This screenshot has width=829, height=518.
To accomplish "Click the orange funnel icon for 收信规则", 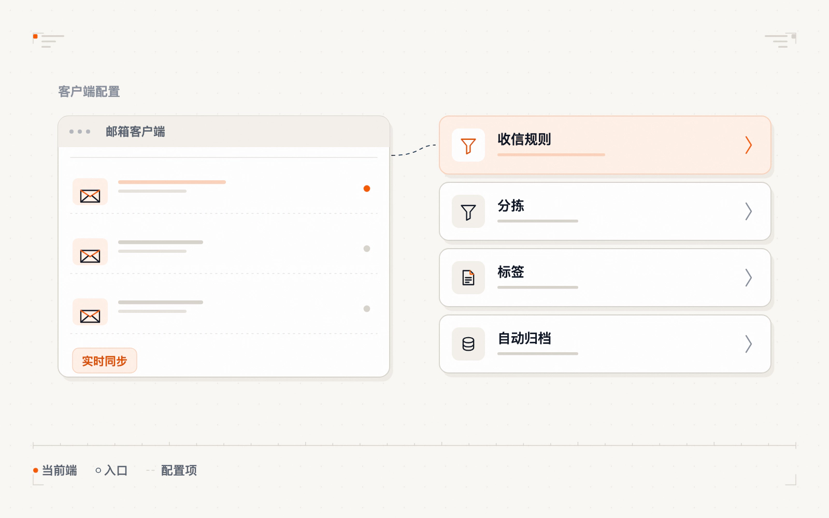I will point(468,146).
